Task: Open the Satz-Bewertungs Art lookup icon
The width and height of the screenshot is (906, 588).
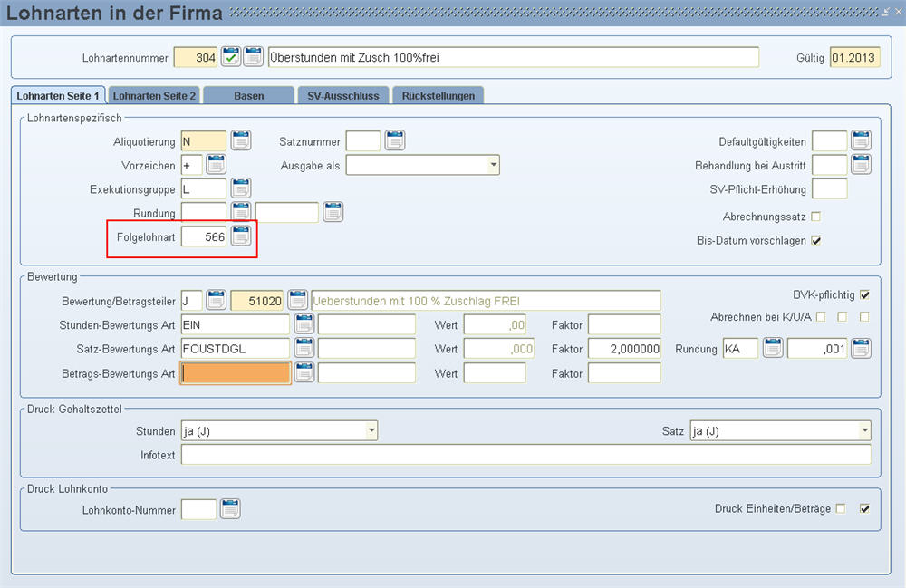Action: (x=304, y=348)
